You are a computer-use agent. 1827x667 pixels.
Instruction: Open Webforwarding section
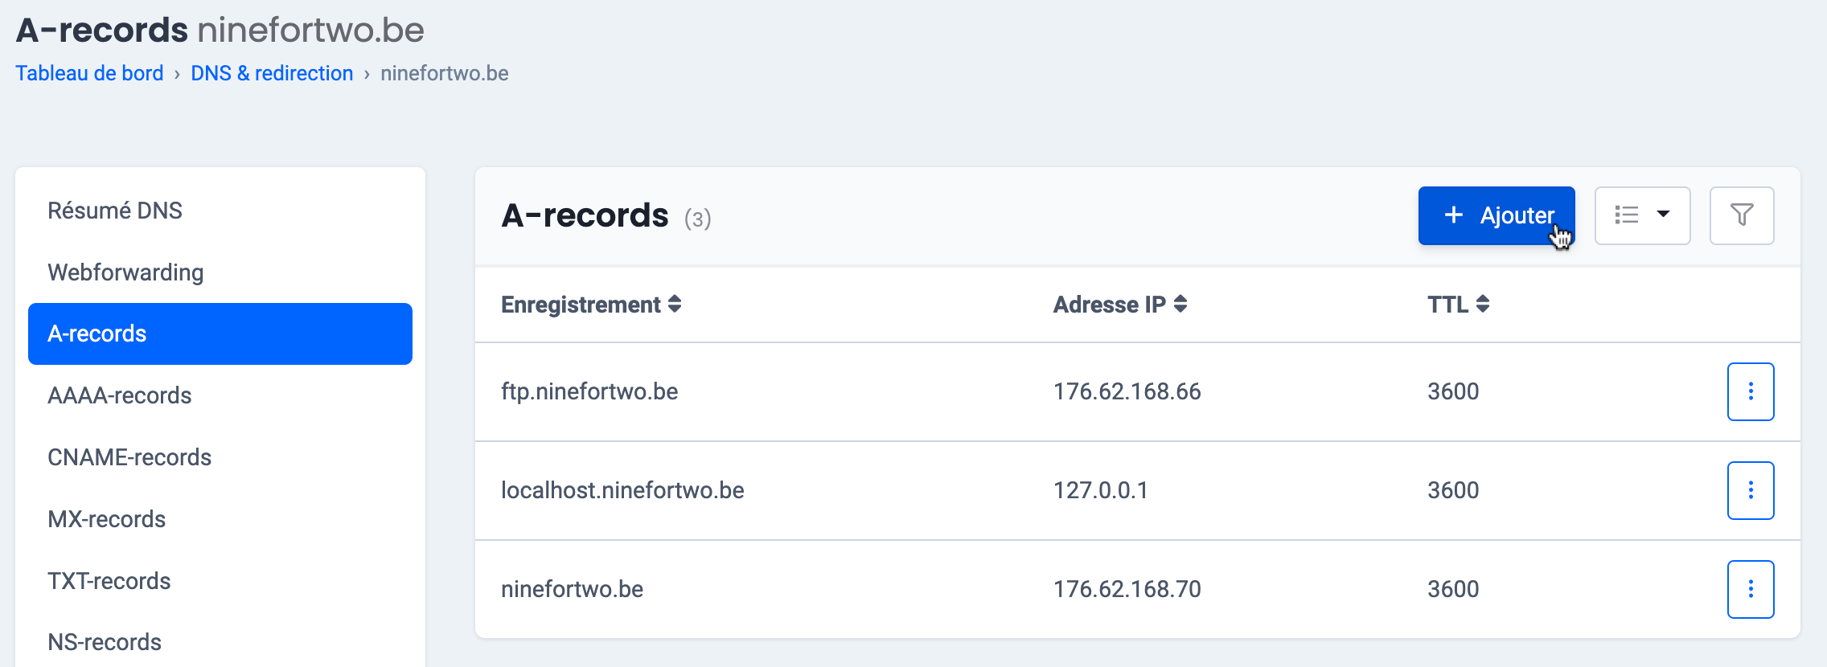[x=125, y=272]
